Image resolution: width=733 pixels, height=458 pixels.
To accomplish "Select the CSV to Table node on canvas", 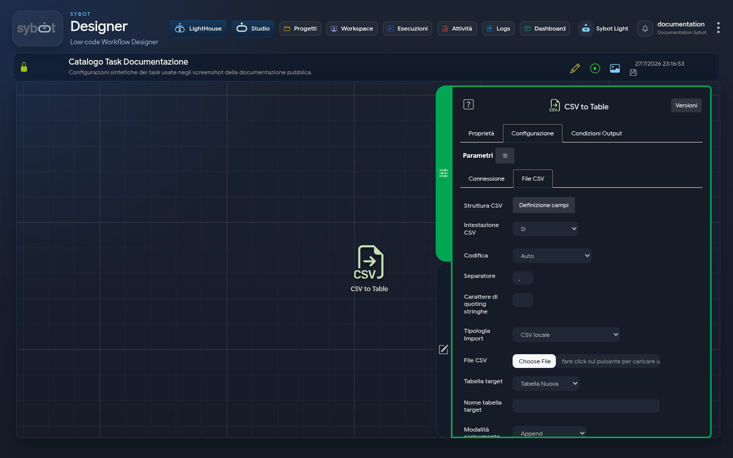I will (370, 269).
